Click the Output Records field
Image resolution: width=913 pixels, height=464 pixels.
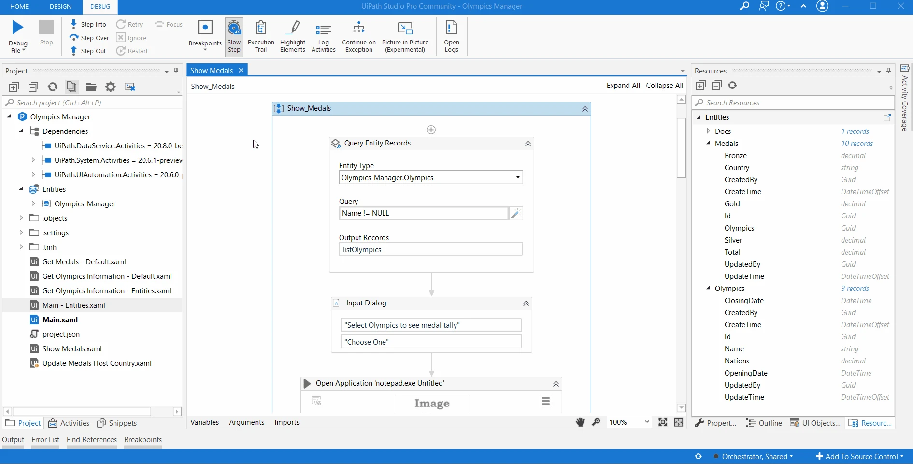(x=431, y=249)
